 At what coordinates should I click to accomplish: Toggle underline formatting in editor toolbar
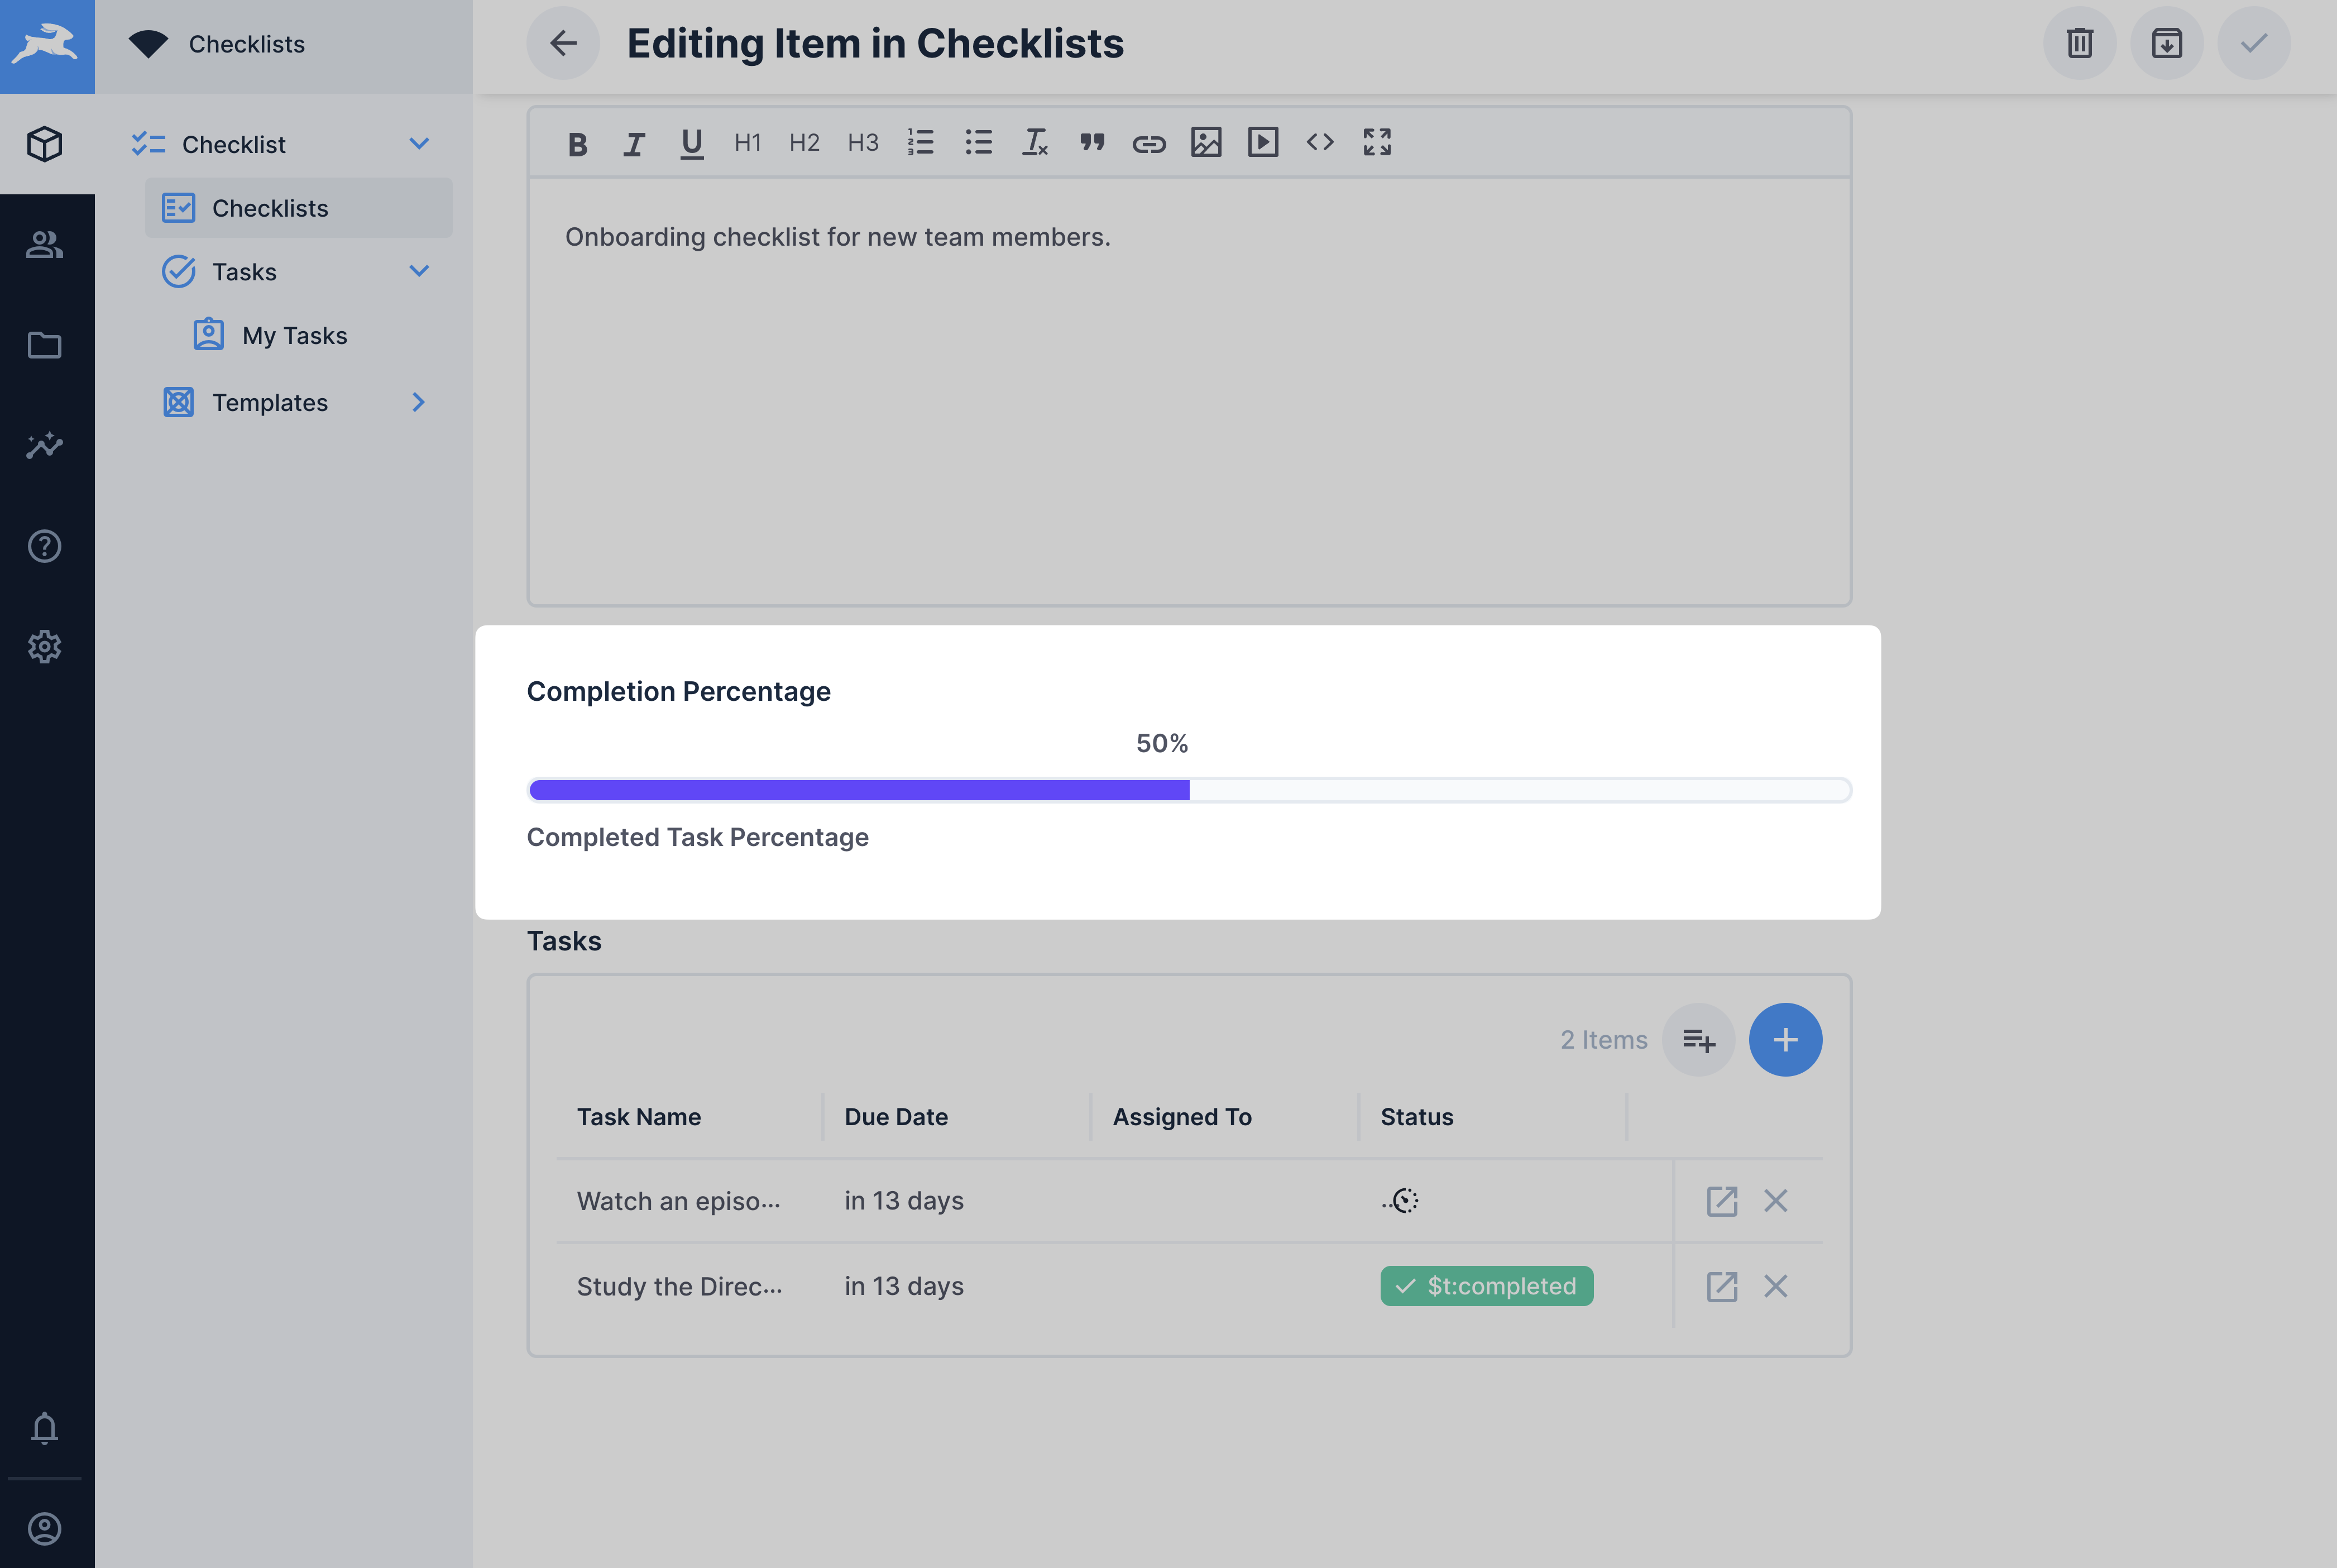pyautogui.click(x=691, y=143)
